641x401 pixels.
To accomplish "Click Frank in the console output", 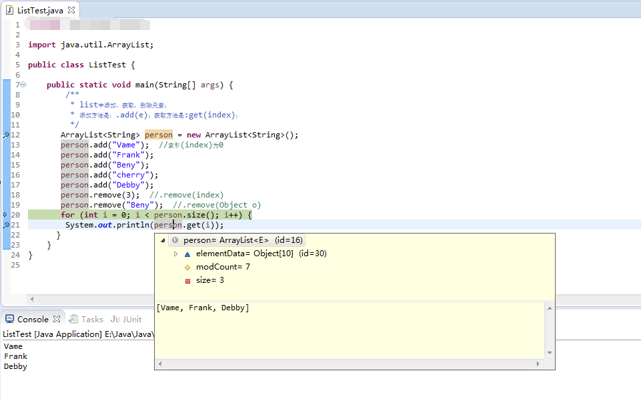I will point(15,356).
